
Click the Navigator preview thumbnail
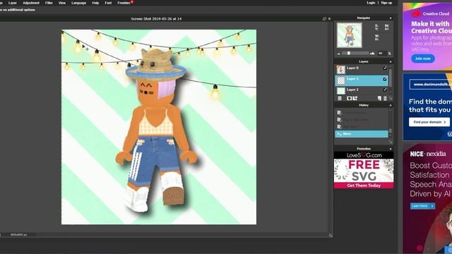(x=350, y=35)
